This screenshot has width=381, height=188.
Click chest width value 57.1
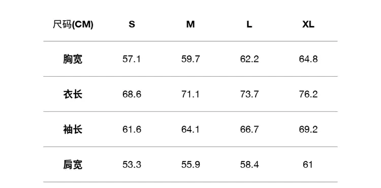pyautogui.click(x=132, y=59)
